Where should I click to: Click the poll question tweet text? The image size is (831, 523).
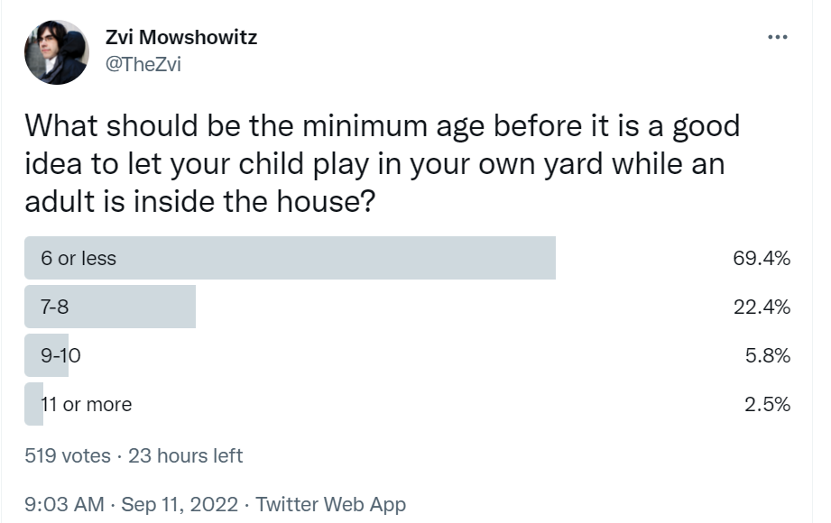tap(382, 163)
